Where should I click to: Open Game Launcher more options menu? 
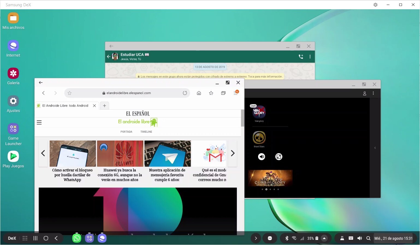(373, 93)
